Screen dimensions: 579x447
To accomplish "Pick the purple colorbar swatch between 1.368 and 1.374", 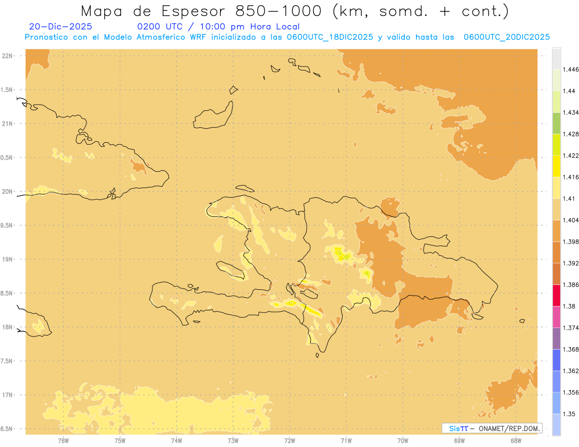I will pos(556,339).
